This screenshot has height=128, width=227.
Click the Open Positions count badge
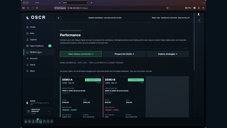coord(50,46)
